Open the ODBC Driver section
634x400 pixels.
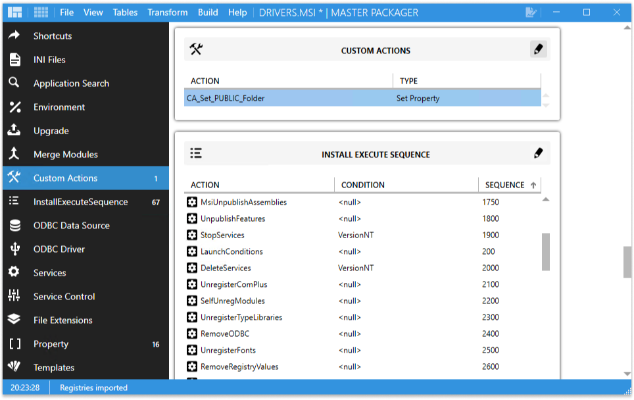point(85,249)
